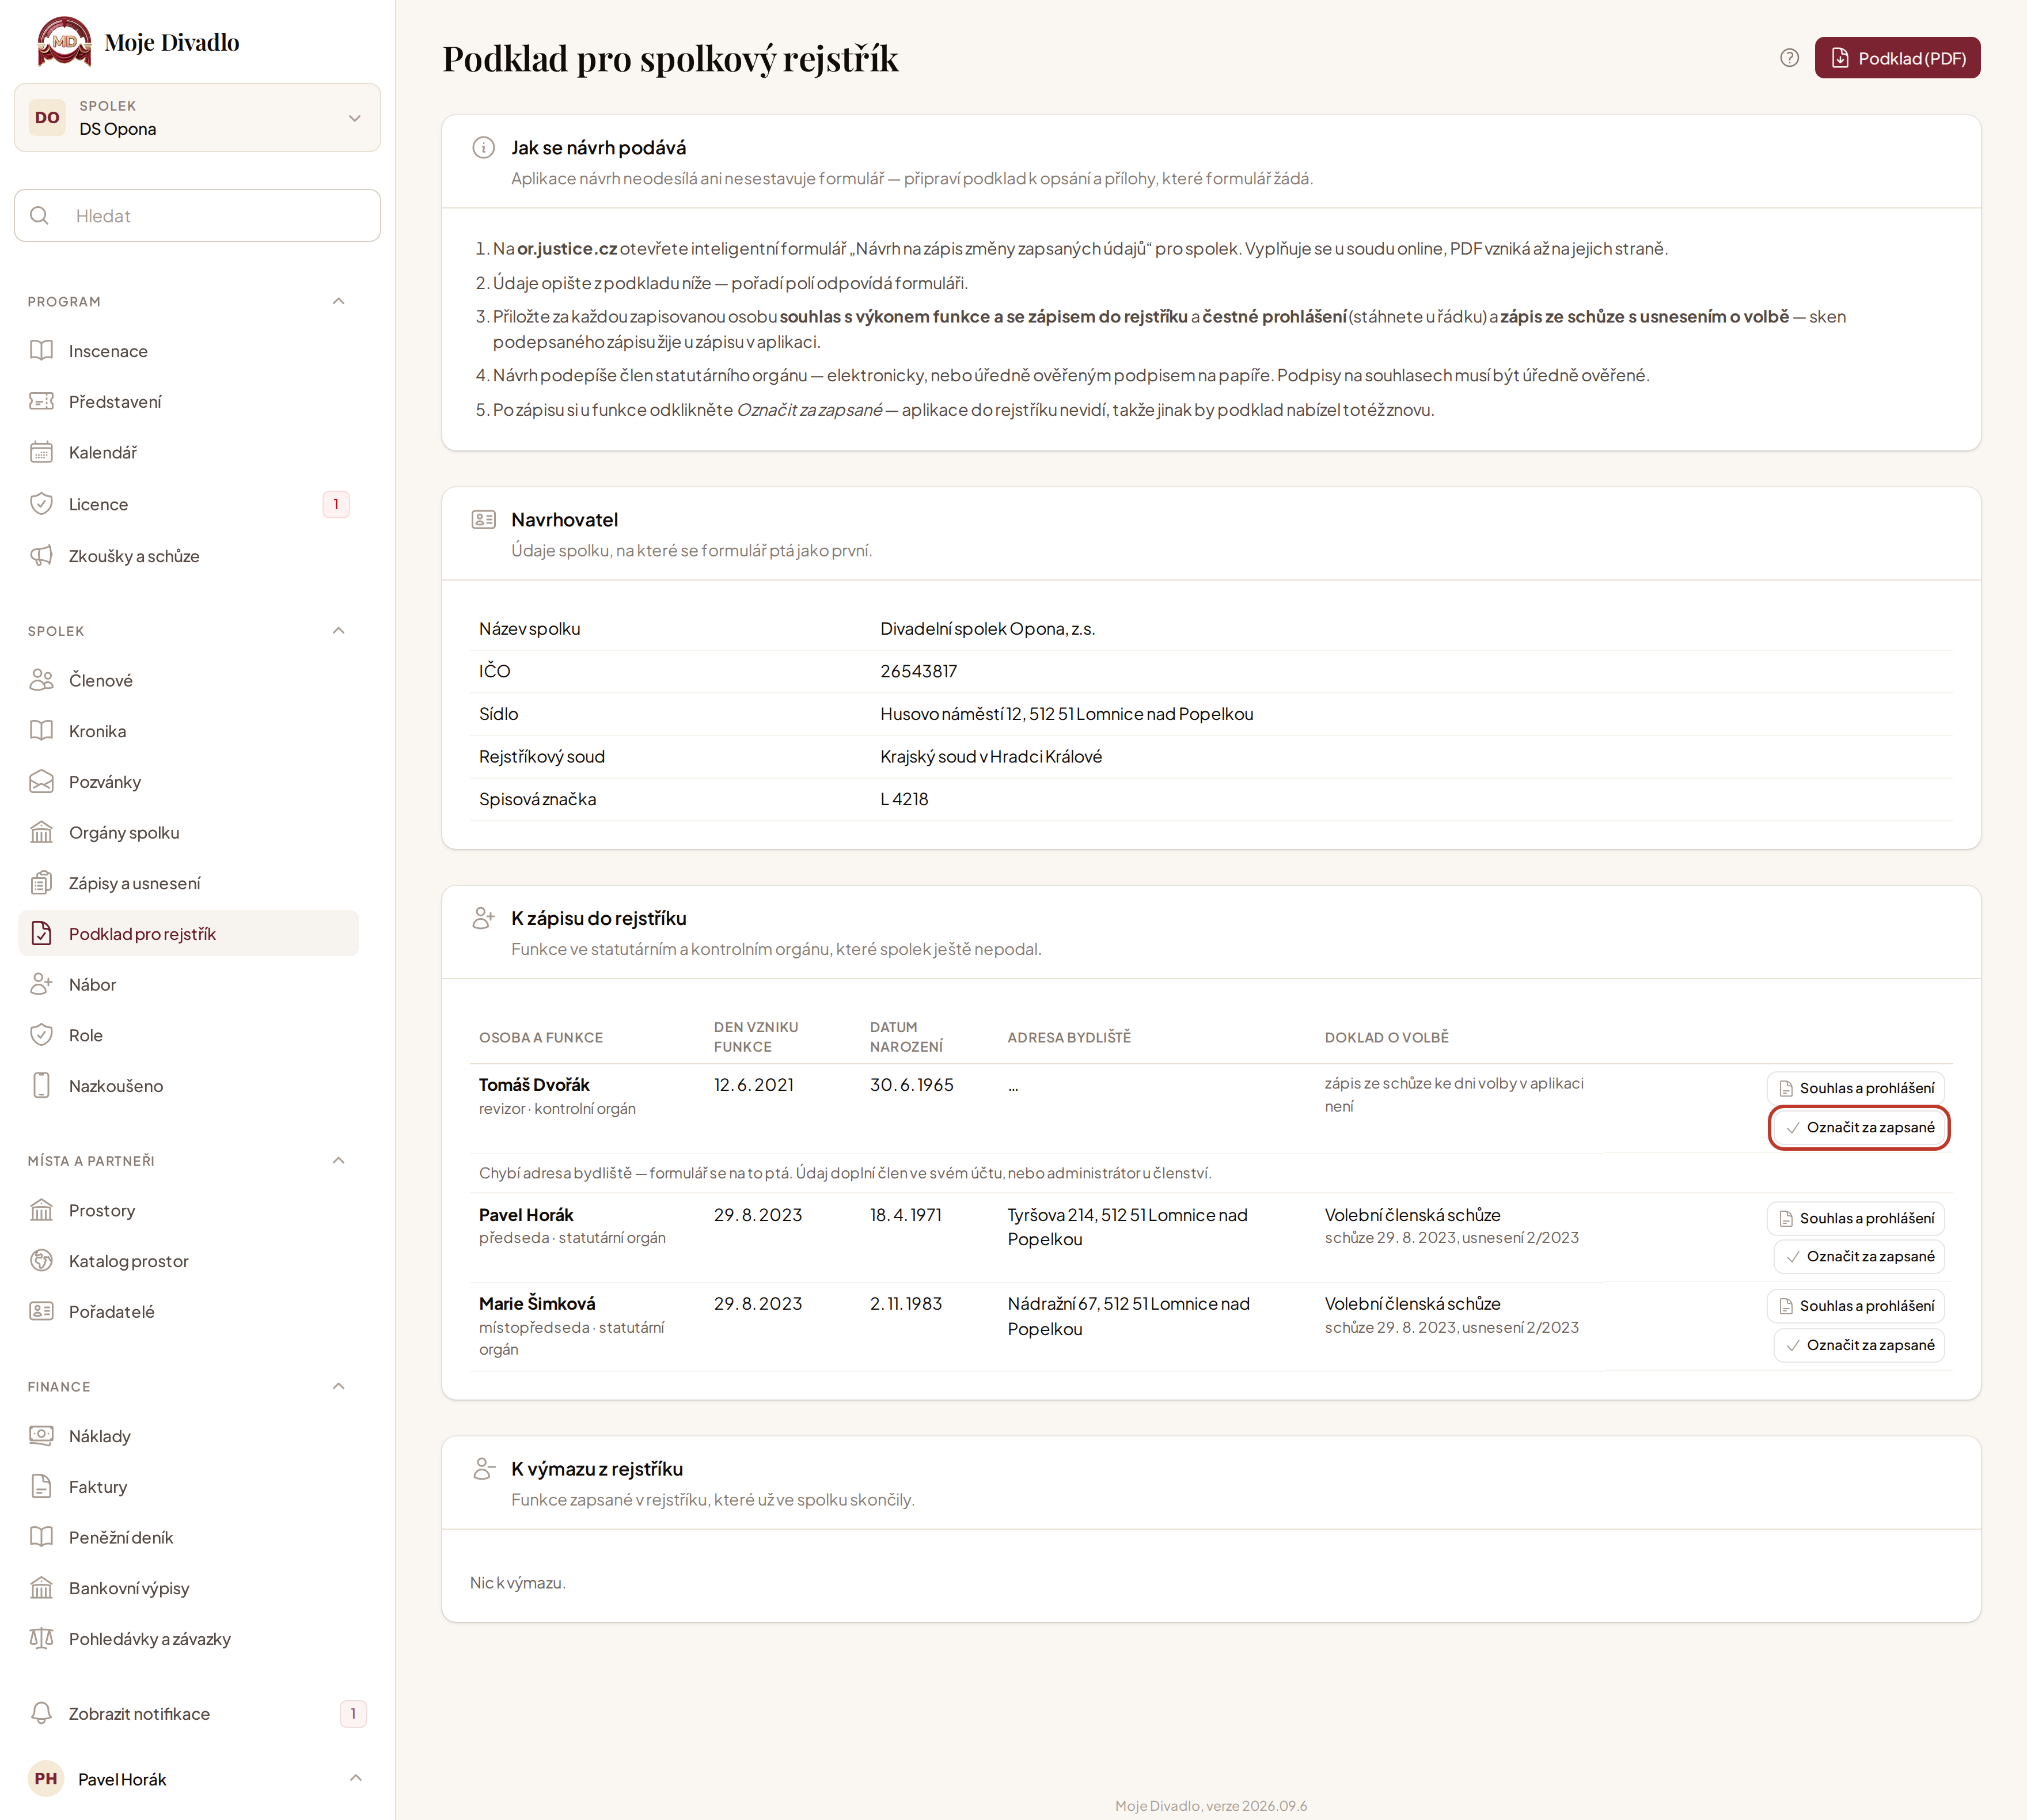The width and height of the screenshot is (2027, 1820).
Task: Open the help question mark icon
Action: (x=1789, y=58)
